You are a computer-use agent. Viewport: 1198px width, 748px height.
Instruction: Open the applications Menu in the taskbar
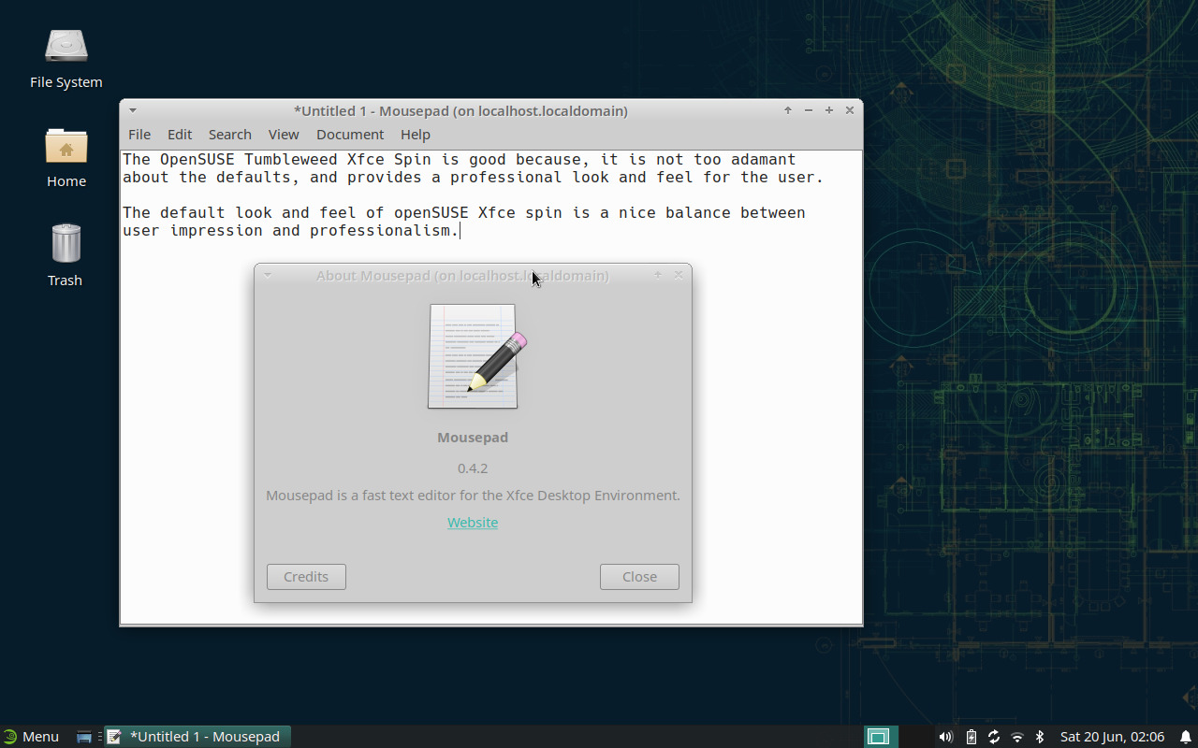[x=32, y=737]
